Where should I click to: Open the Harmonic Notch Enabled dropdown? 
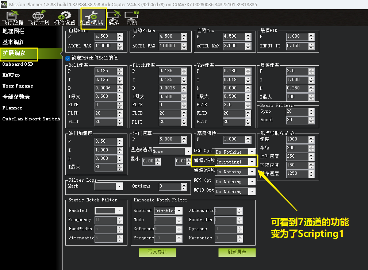[x=179, y=211]
